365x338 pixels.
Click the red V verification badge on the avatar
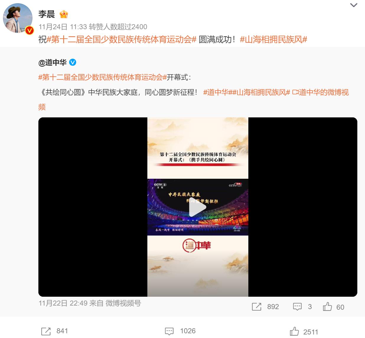(x=29, y=30)
